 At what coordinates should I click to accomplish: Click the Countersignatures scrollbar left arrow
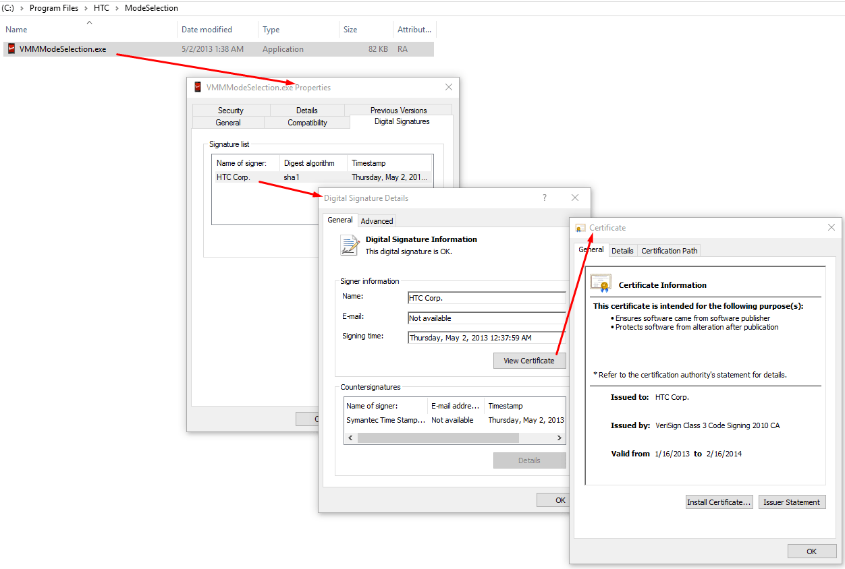point(350,438)
